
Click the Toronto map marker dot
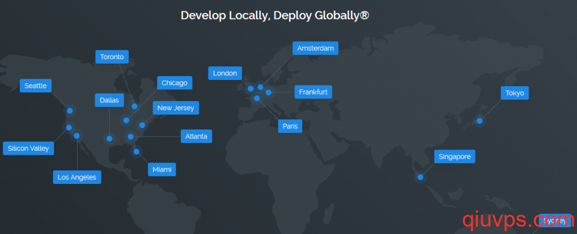[x=134, y=106]
